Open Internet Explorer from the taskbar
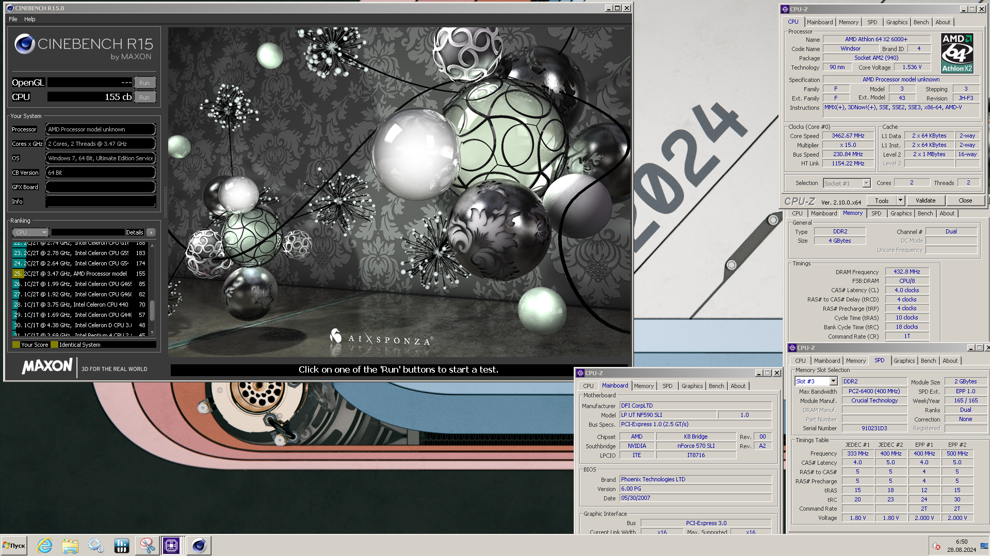Viewport: 990px width, 556px height. [45, 545]
